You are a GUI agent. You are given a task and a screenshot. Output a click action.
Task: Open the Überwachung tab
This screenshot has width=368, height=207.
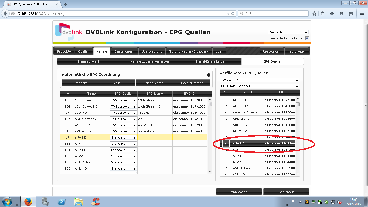click(x=152, y=51)
